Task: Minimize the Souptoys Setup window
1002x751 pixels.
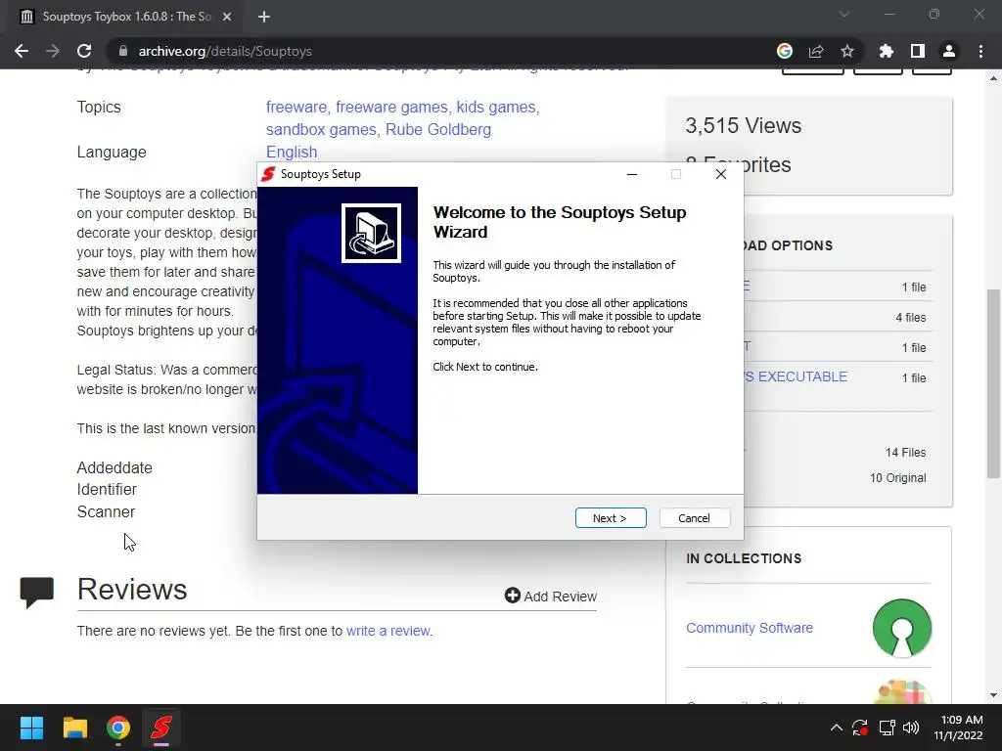Action: tap(632, 174)
